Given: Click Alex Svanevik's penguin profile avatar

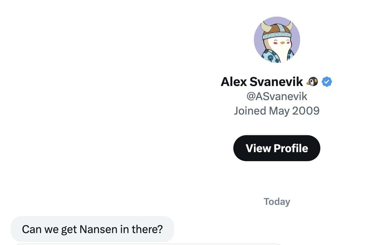Looking at the screenshot, I should (277, 40).
